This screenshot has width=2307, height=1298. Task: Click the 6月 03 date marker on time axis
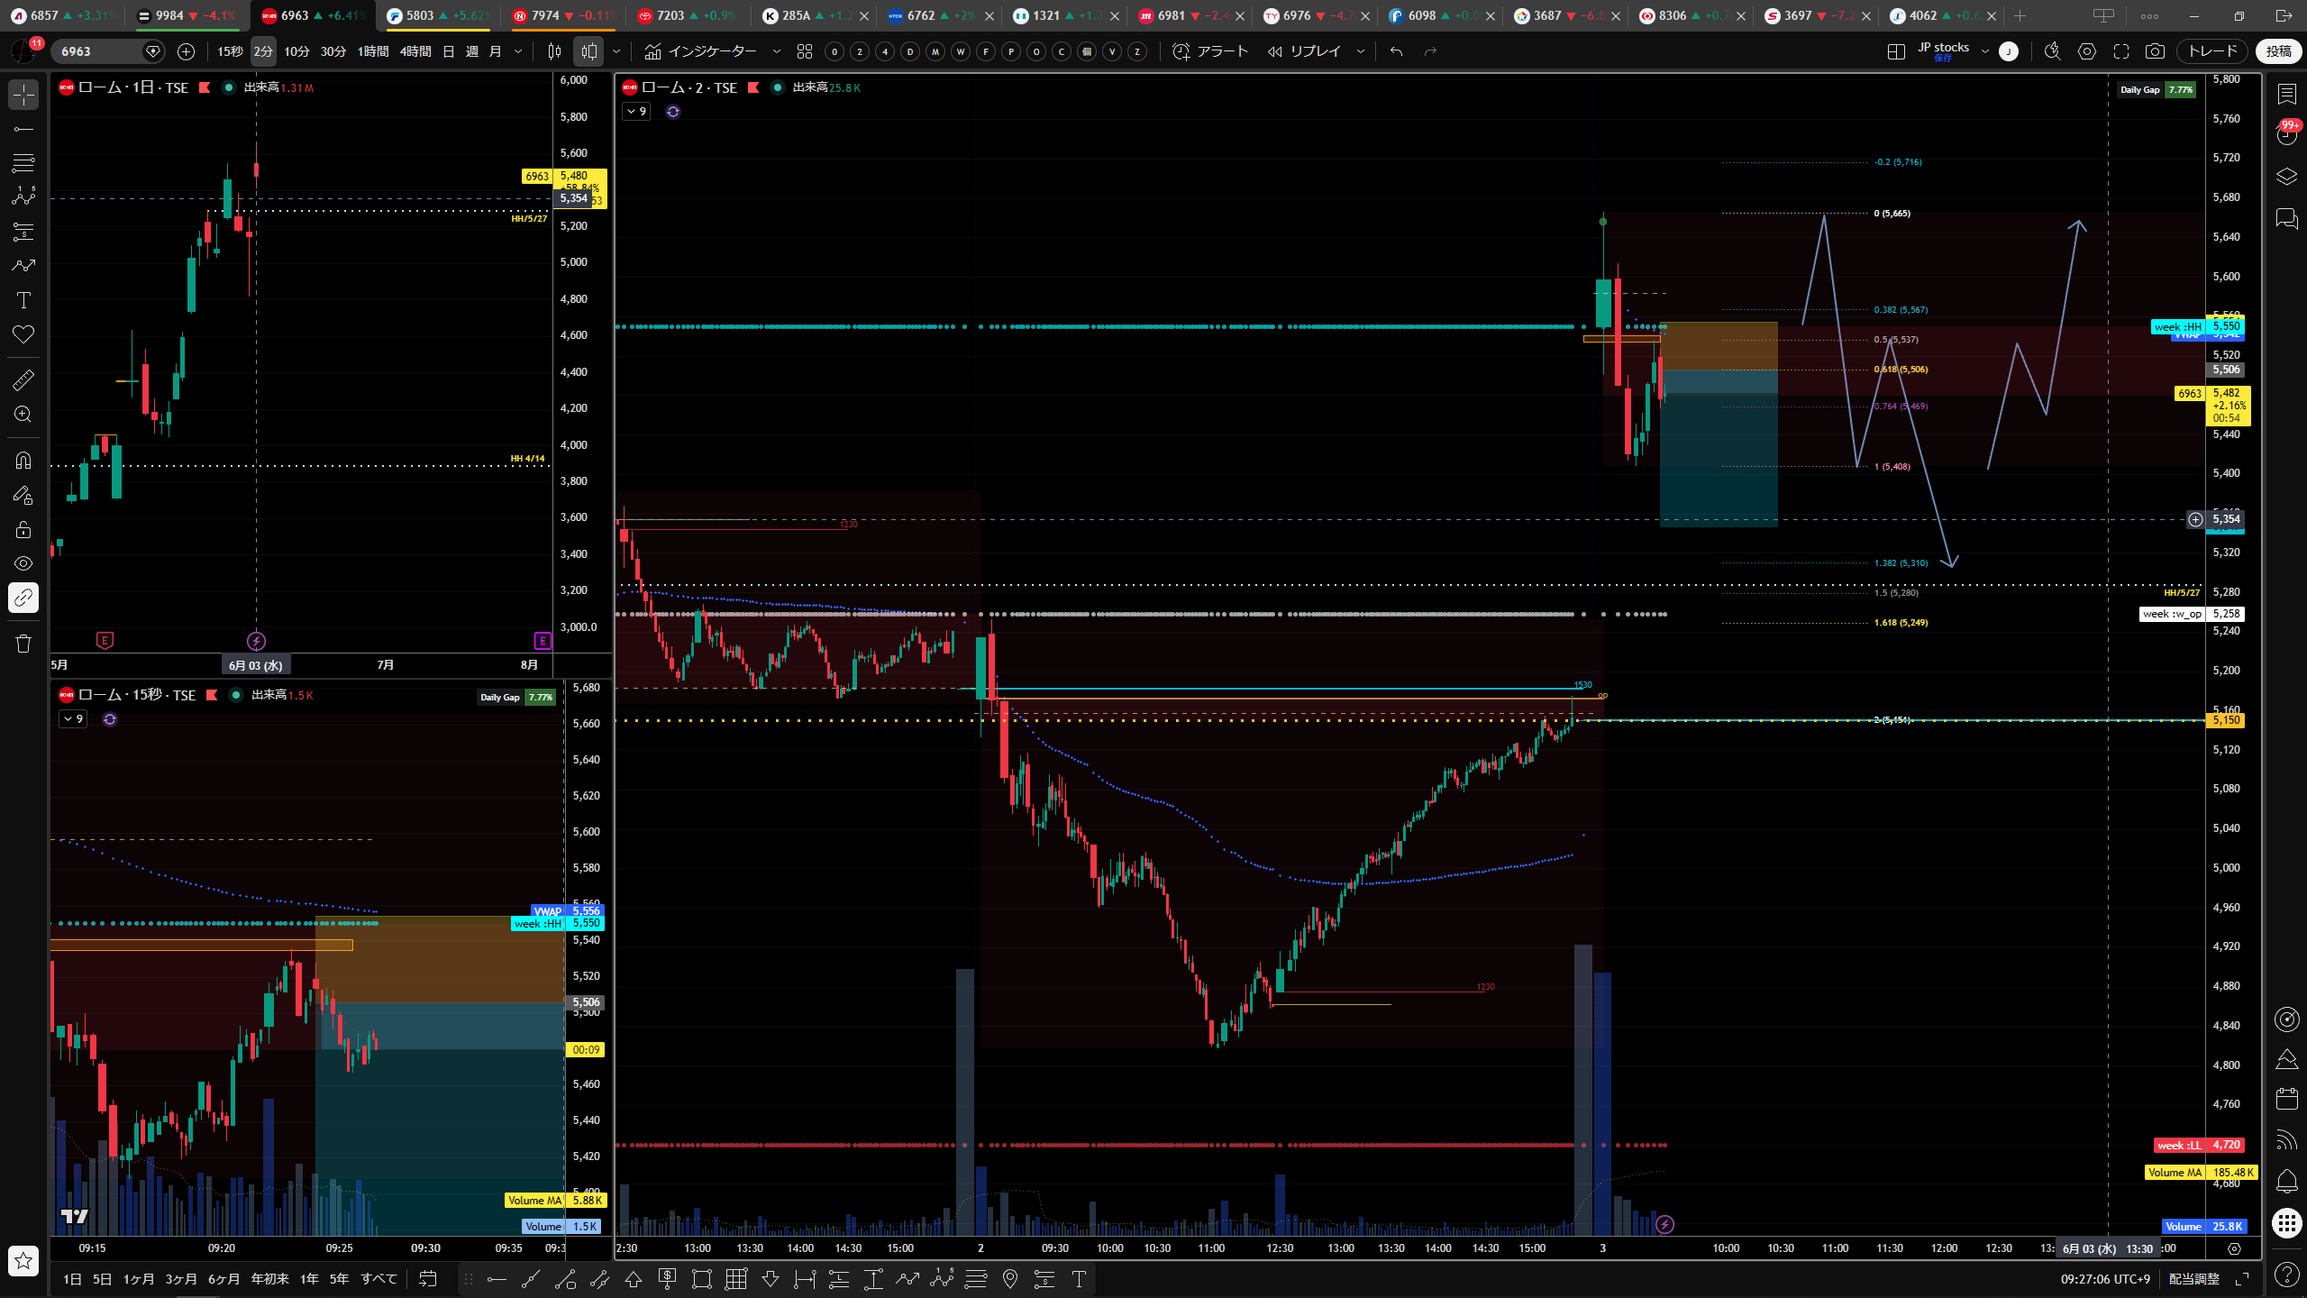tap(256, 665)
